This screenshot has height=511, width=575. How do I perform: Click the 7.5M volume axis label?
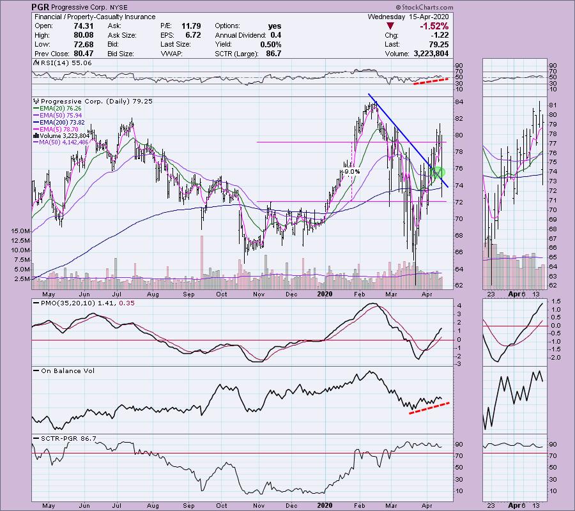point(22,260)
